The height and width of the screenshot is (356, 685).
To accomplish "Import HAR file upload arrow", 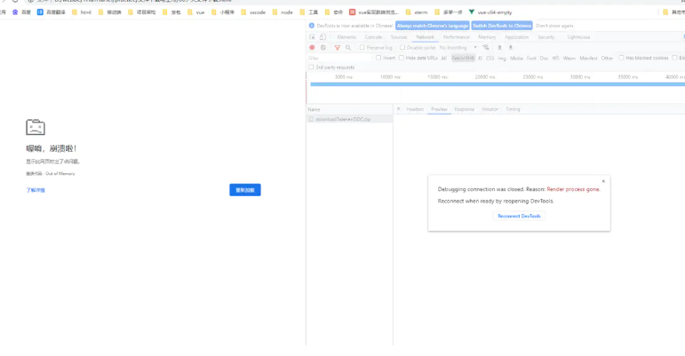I will (499, 48).
